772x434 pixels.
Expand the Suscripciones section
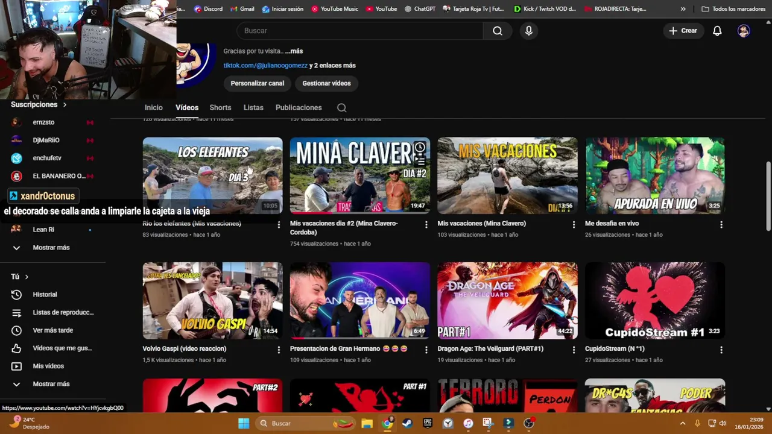tap(39, 104)
